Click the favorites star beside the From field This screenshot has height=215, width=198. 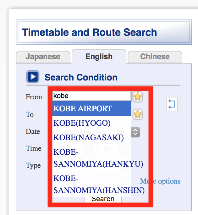click(x=138, y=96)
